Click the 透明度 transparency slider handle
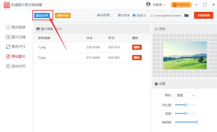The image size is (217, 132). (x=197, y=122)
